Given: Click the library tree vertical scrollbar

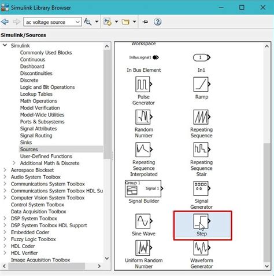Looking at the screenshot, I should pyautogui.click(x=107, y=104).
